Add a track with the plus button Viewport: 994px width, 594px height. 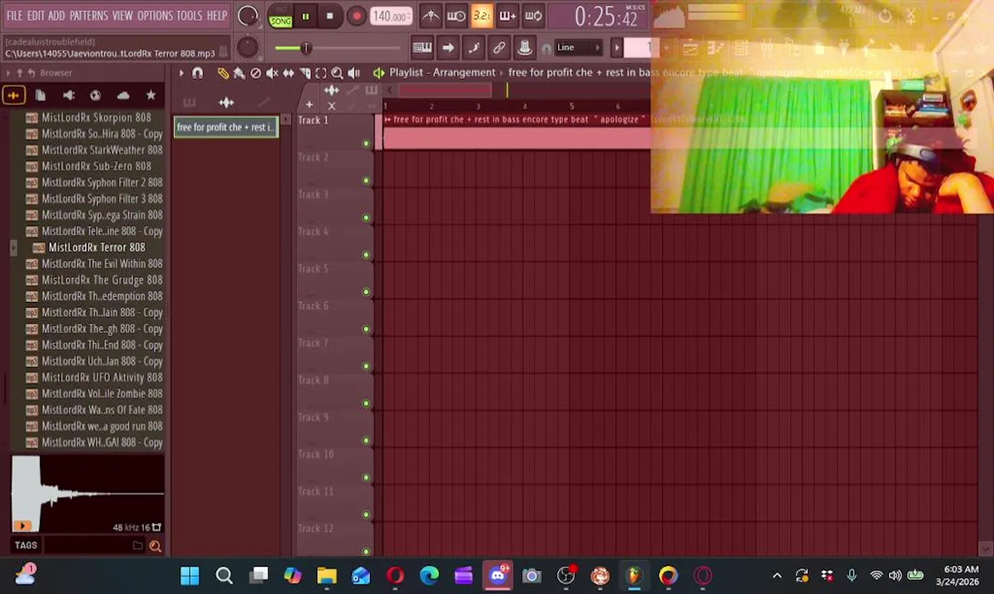[309, 105]
